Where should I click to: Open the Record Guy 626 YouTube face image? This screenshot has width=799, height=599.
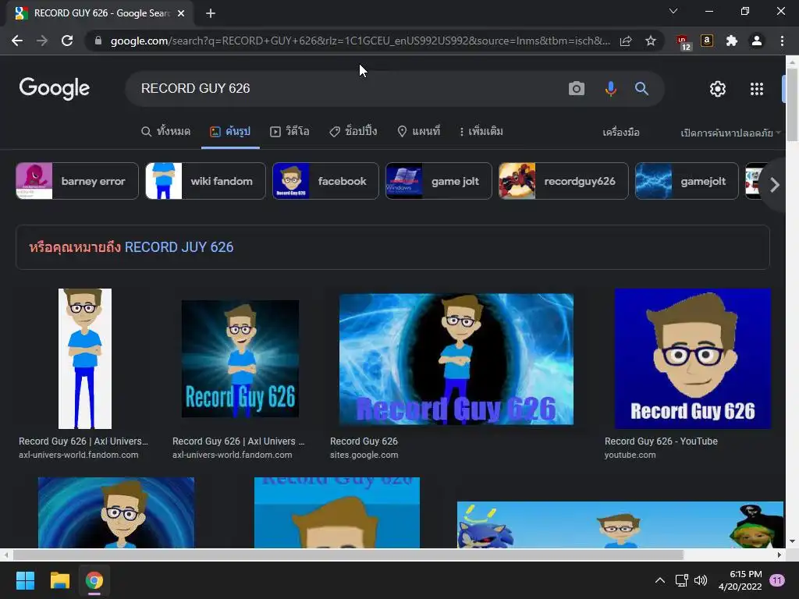(x=693, y=359)
